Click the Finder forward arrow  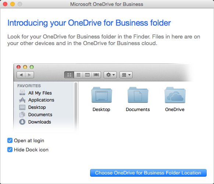coord(29,75)
